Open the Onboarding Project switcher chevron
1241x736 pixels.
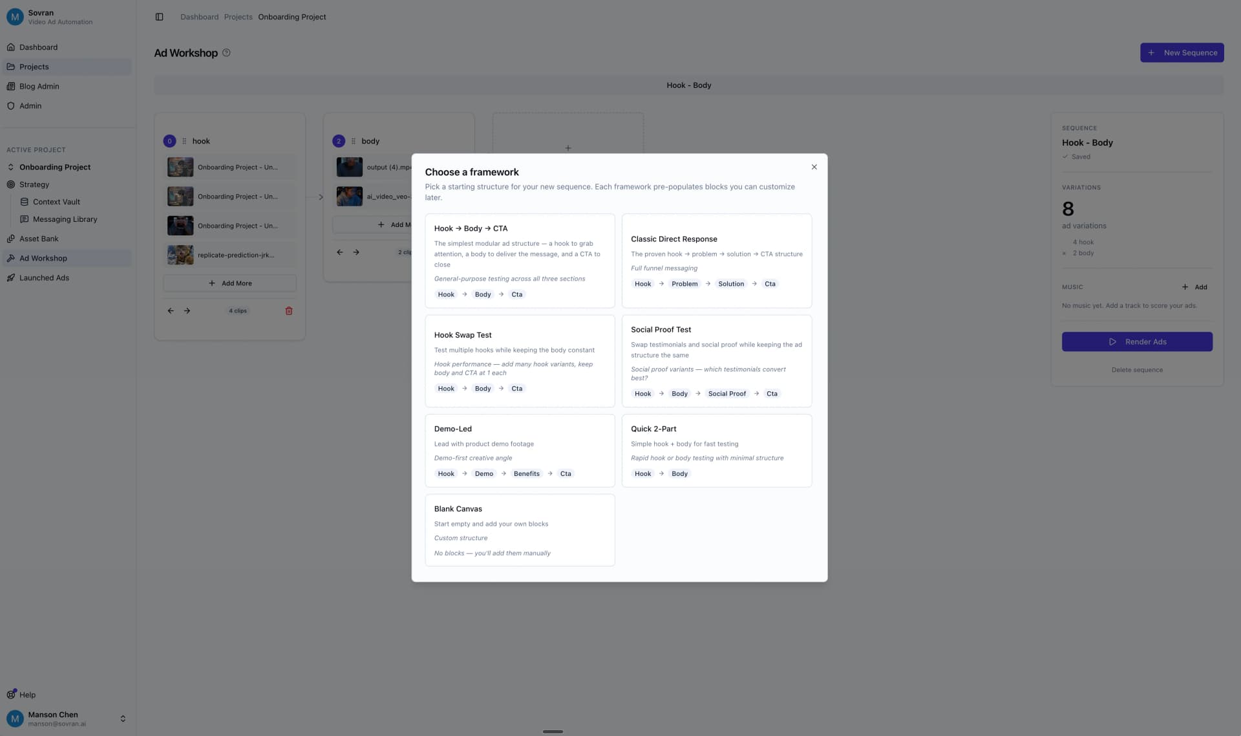10,166
